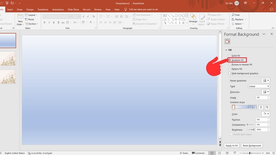Screen dimensions: 276x155
Task: Apply Underline formatting
Action: pyautogui.click(x=54, y=22)
